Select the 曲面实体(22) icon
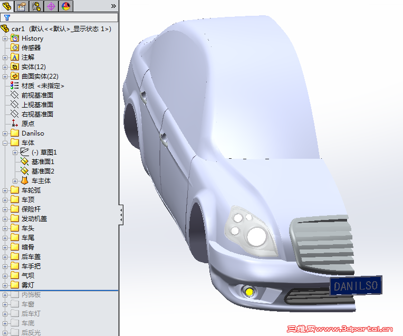The width and height of the screenshot is (403, 336). point(15,76)
